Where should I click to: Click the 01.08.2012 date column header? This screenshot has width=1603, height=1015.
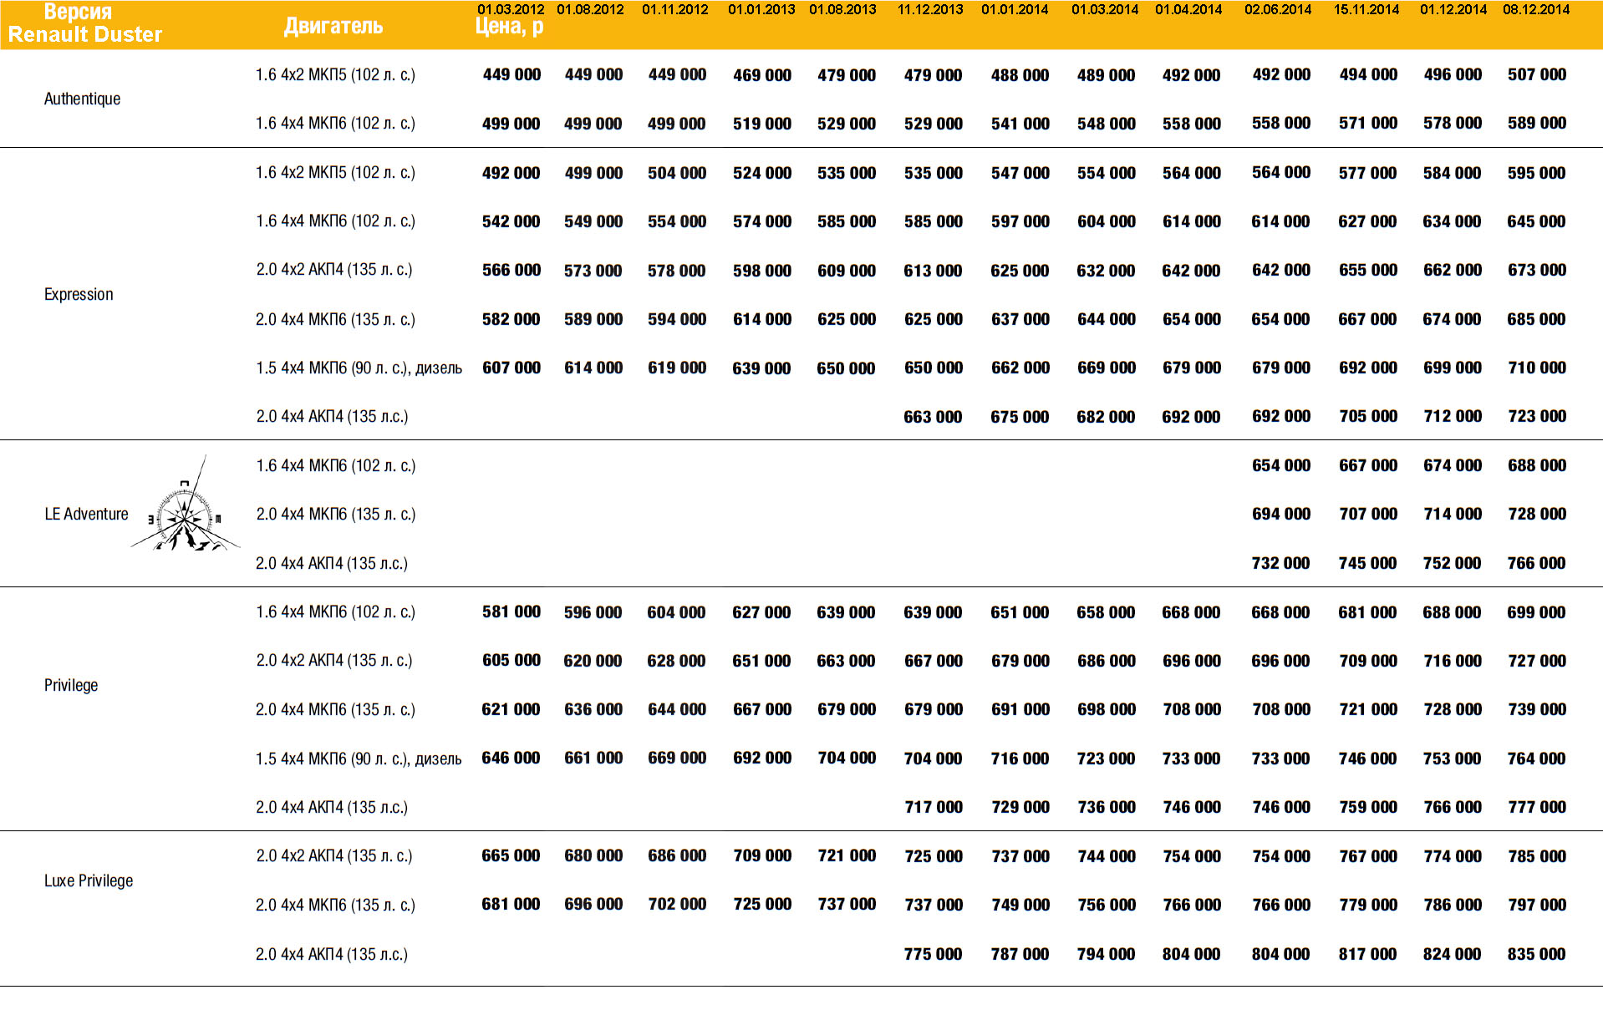pyautogui.click(x=590, y=9)
